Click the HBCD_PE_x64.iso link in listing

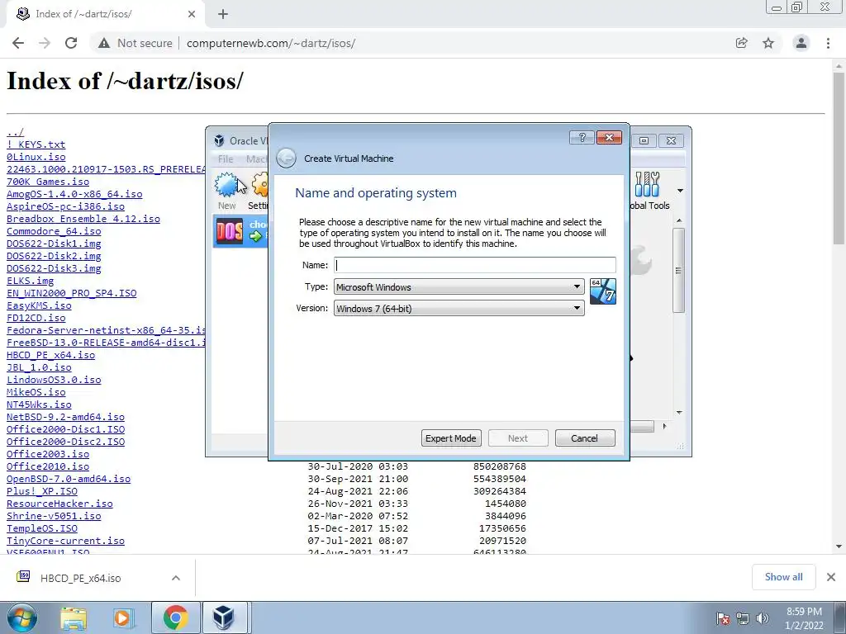pos(50,355)
